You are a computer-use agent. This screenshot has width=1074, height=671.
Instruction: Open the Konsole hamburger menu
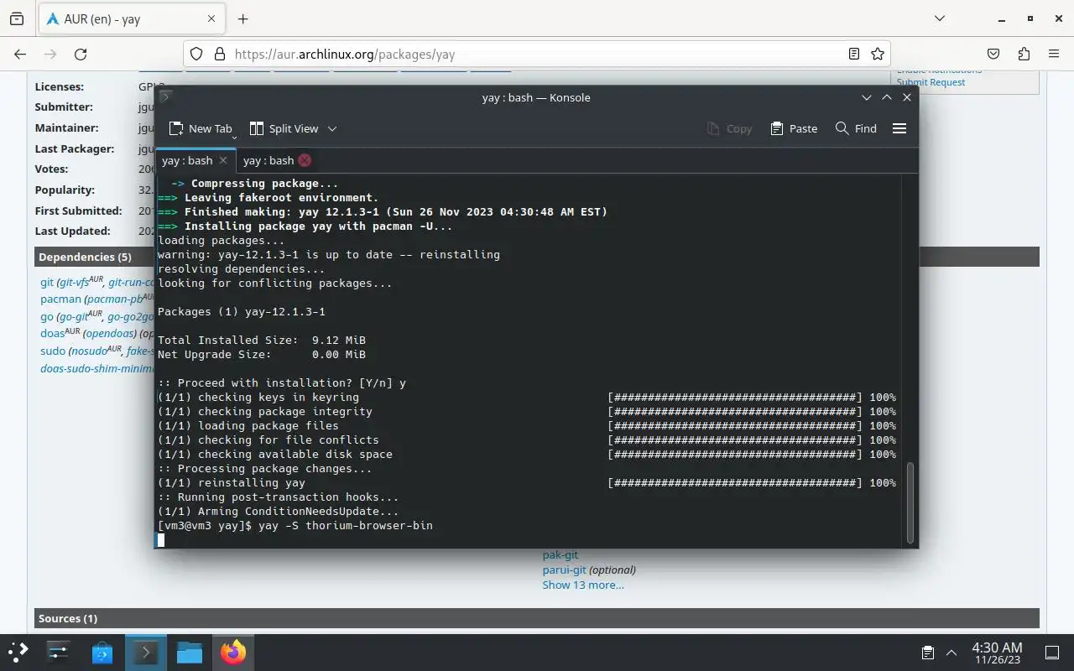click(x=899, y=128)
